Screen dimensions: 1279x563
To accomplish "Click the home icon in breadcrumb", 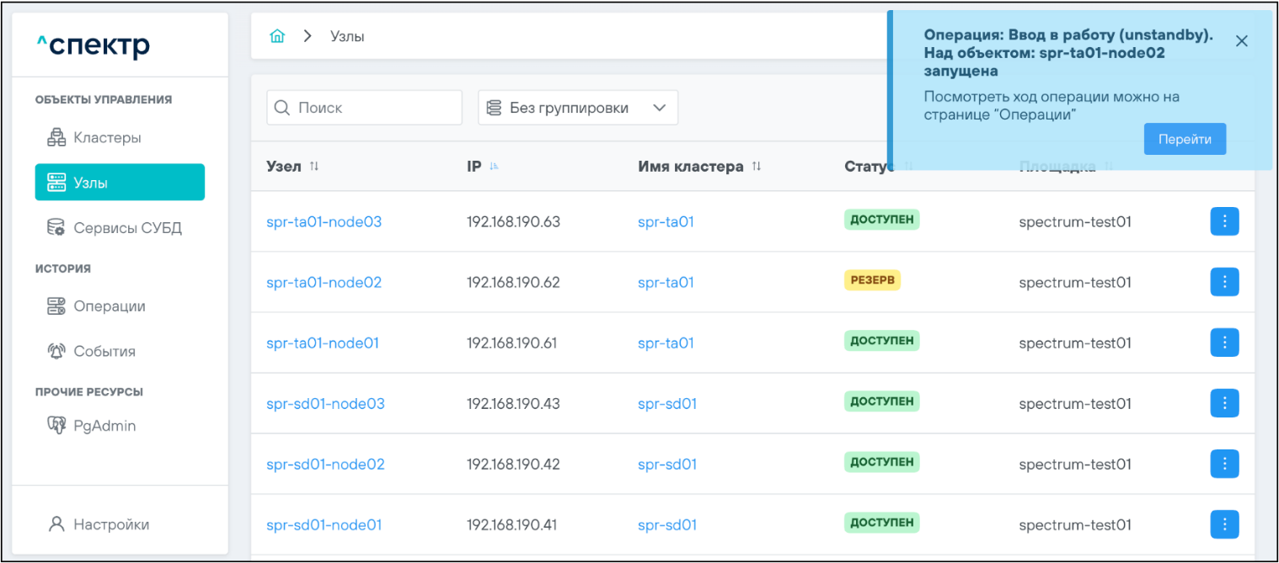I will tap(277, 36).
